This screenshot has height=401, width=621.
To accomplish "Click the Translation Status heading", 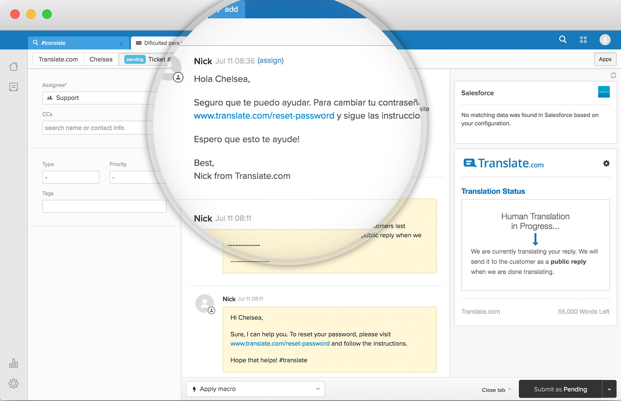I will (493, 191).
